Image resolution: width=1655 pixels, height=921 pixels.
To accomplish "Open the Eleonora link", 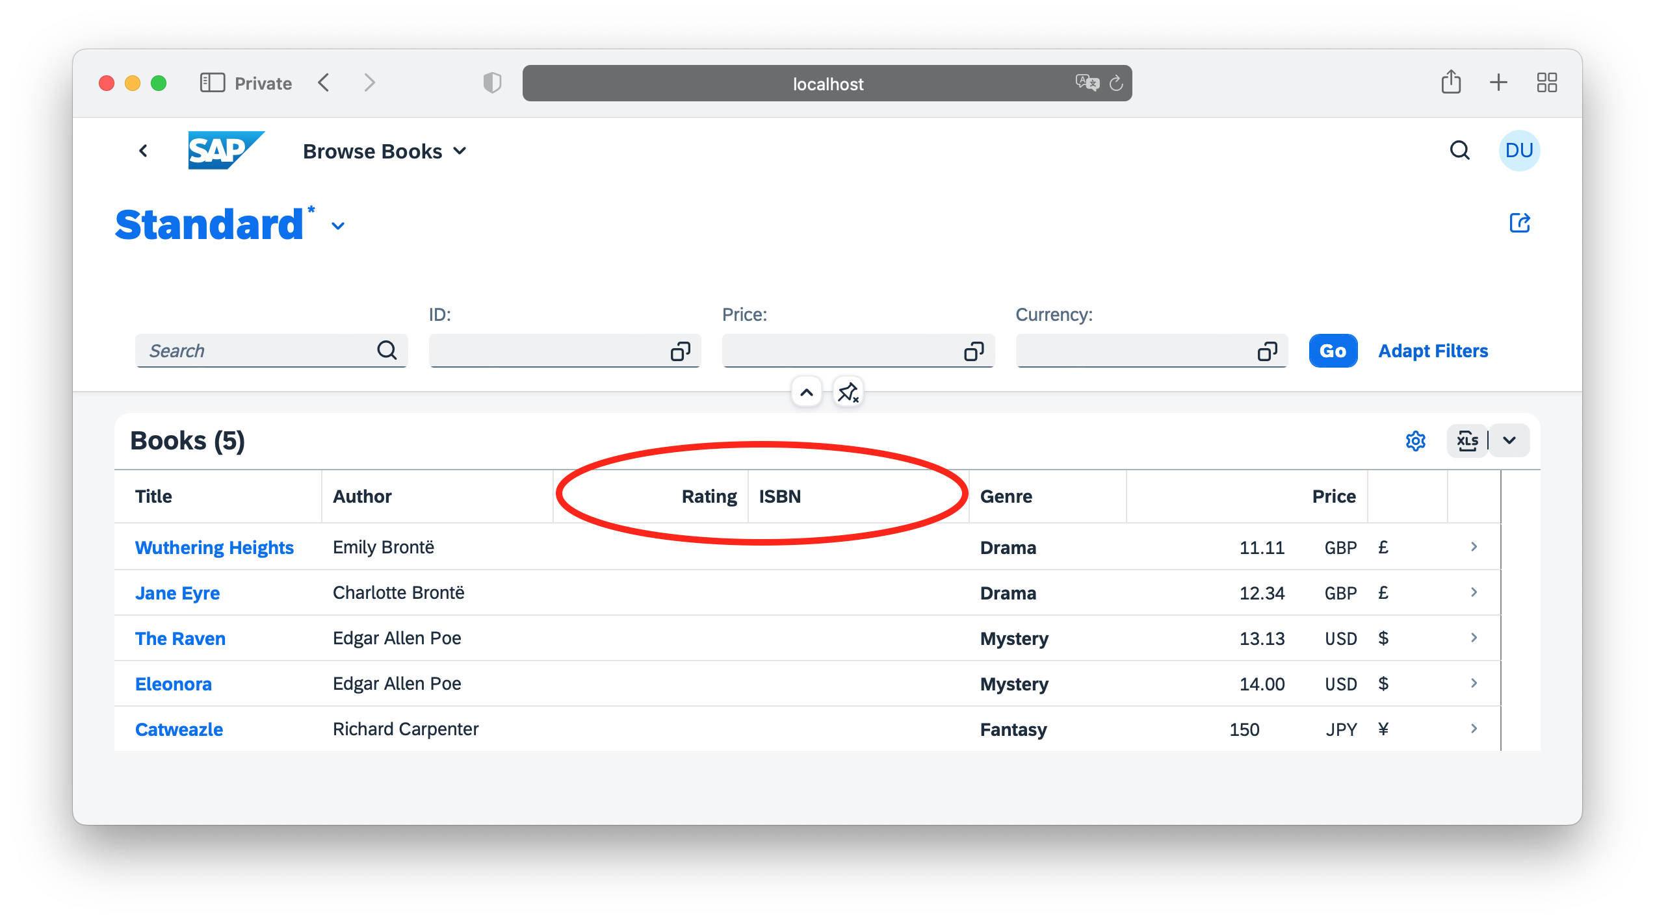I will (173, 684).
